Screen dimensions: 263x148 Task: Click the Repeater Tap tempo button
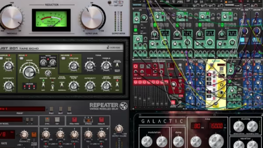coord(57,120)
